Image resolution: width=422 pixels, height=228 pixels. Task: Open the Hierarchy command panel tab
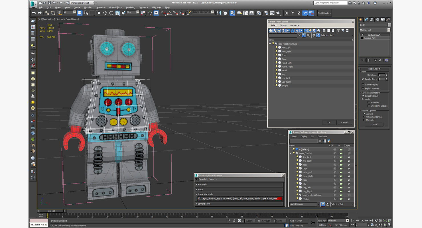[372, 19]
